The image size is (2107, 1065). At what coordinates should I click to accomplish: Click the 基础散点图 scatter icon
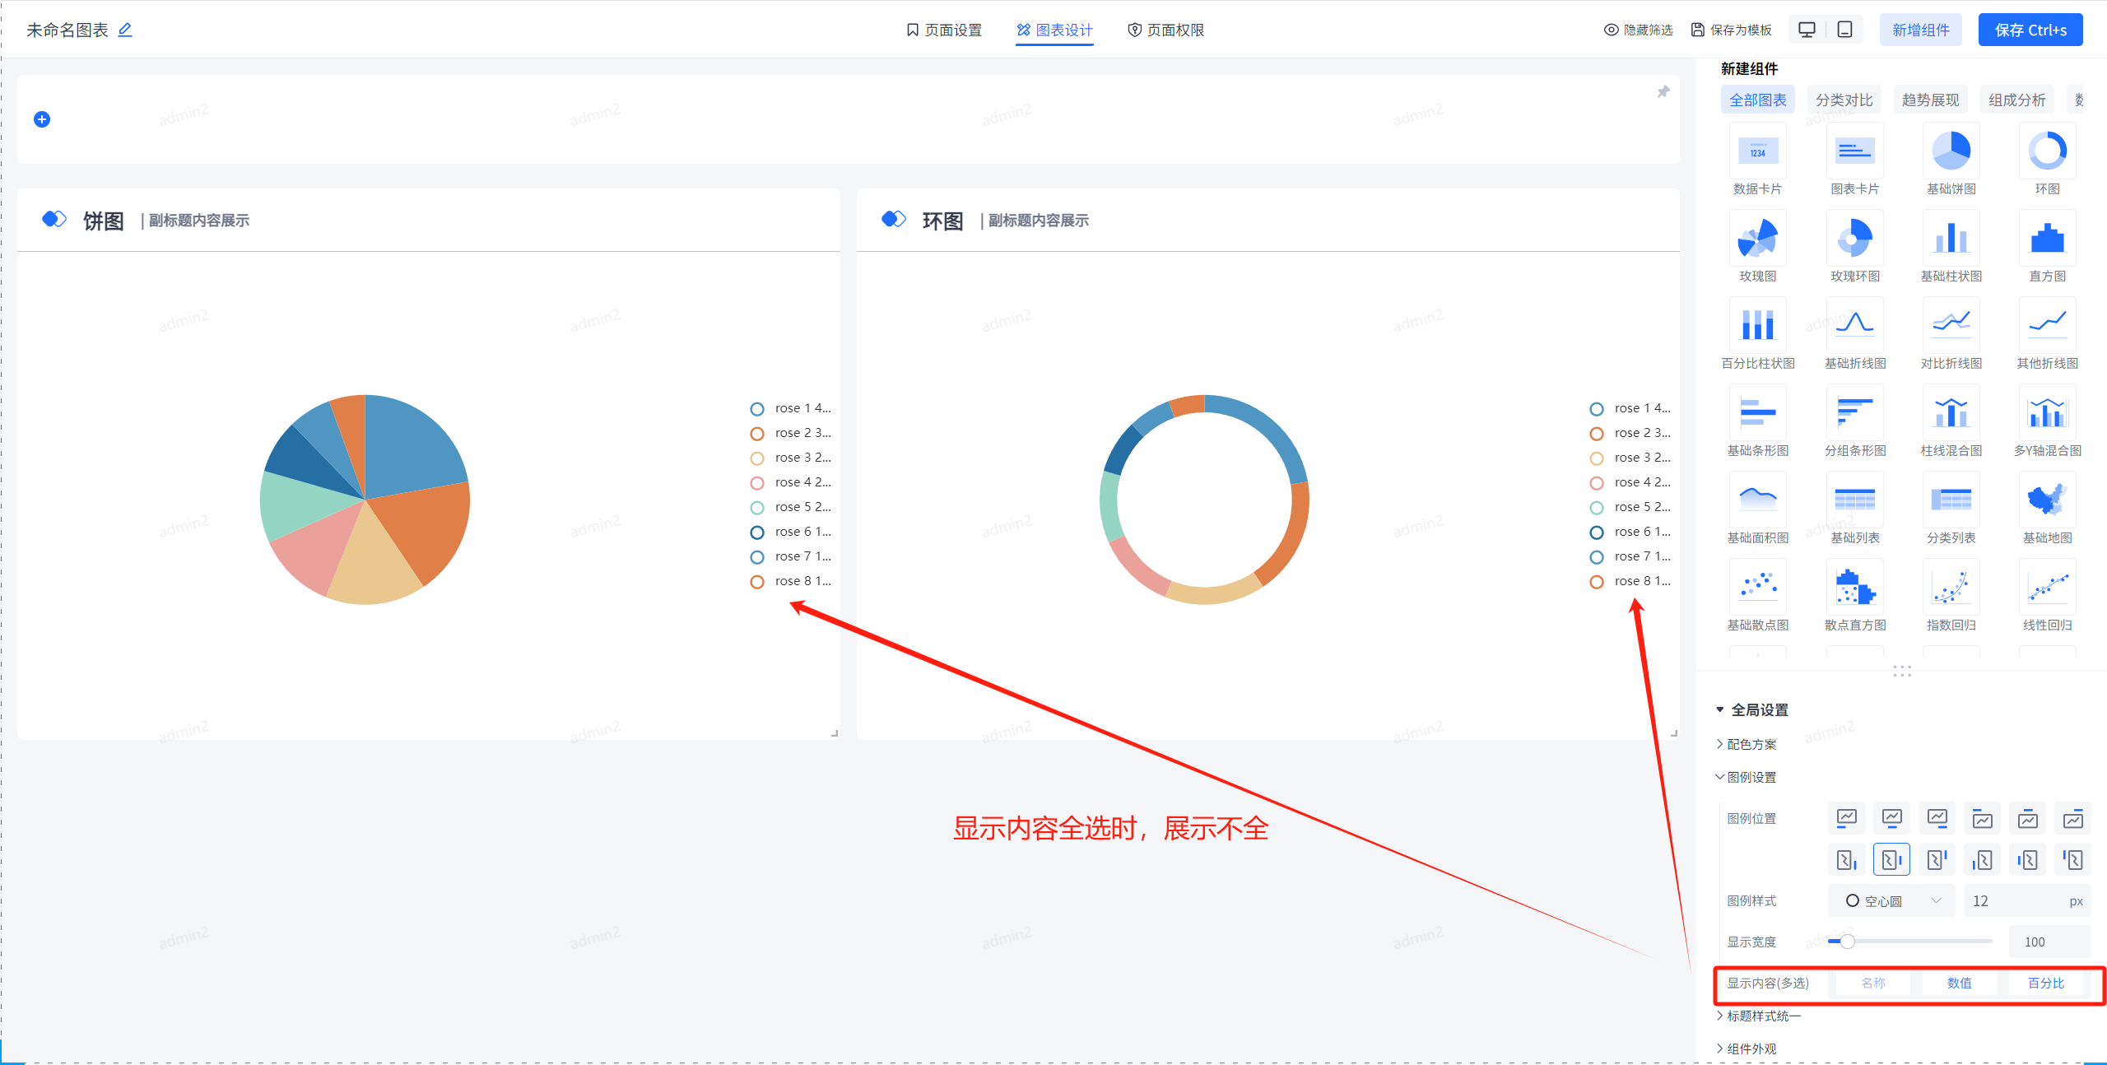(1757, 588)
